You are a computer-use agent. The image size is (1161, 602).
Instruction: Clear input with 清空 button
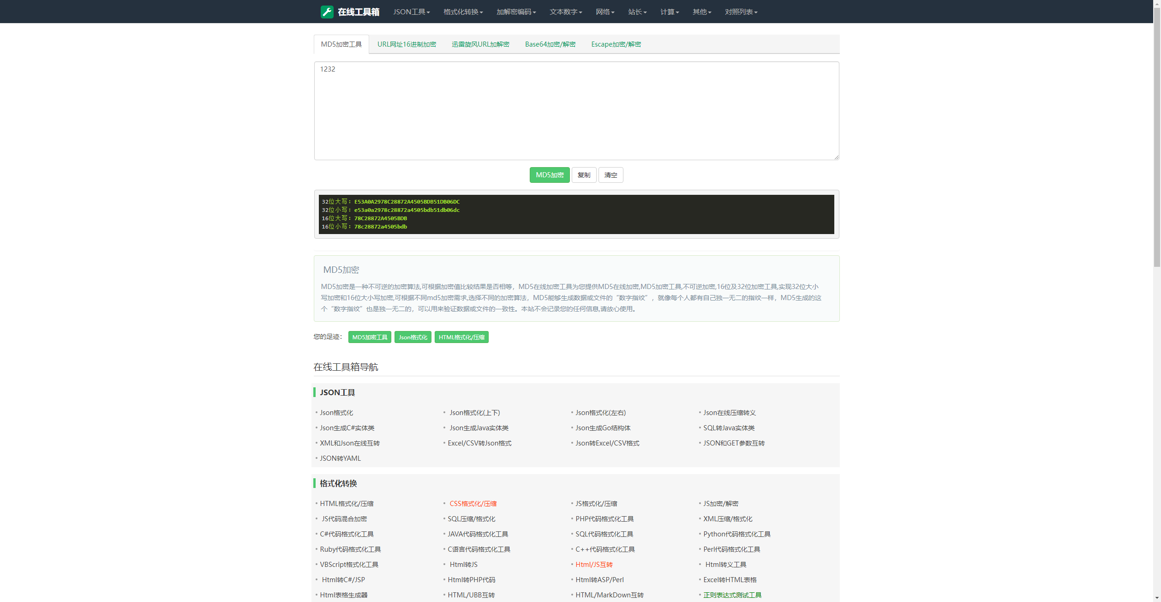[610, 175]
